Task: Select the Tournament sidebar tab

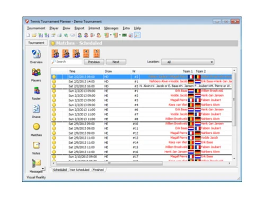Action: [x=36, y=43]
